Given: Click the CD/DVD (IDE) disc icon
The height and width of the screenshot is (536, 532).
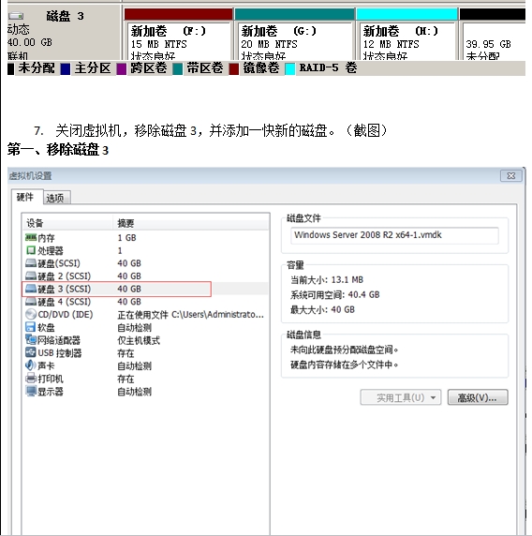Looking at the screenshot, I should (31, 314).
